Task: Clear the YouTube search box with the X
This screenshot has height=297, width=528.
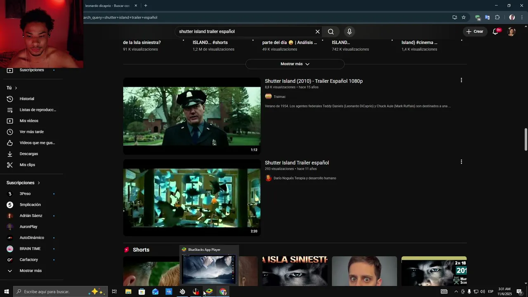Action: click(318, 32)
